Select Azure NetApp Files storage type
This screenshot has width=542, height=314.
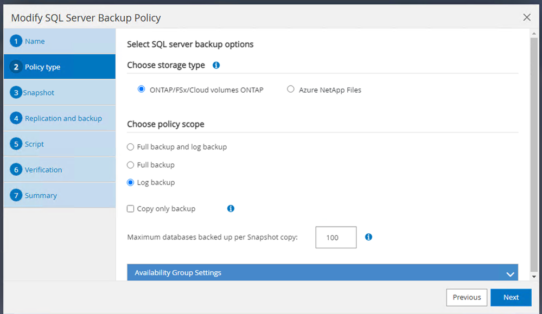[291, 89]
